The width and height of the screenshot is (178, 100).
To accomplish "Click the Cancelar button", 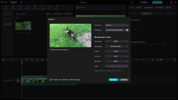I will point(124,80).
